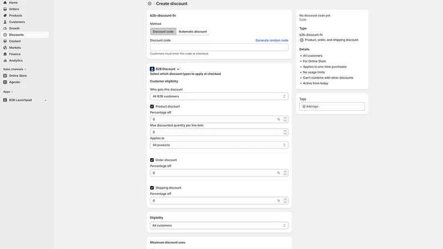Click the plus icon in Add tags

pos(304,106)
